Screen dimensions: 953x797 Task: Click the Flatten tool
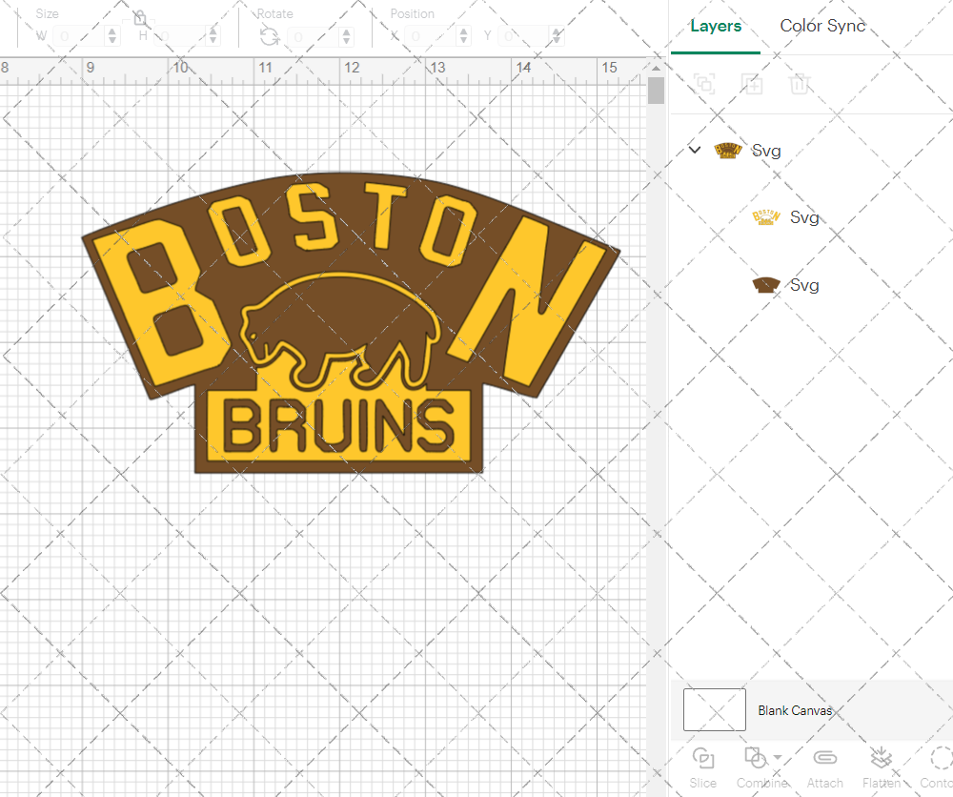[882, 767]
